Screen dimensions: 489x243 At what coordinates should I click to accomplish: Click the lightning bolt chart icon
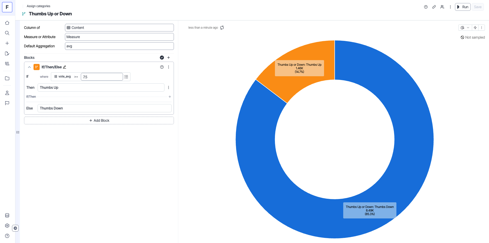click(475, 28)
